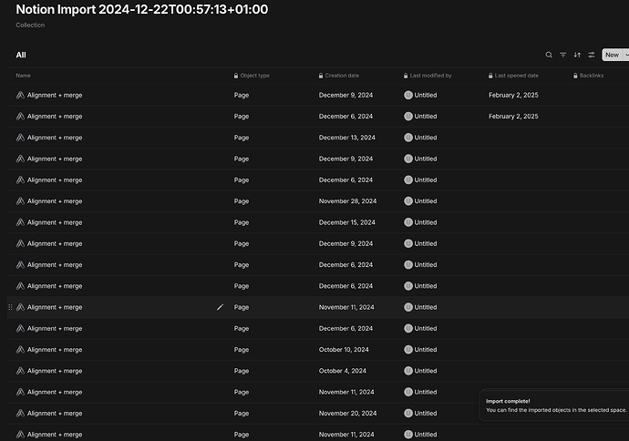Click the December 13, 2024 date cell
The width and height of the screenshot is (629, 441).
[347, 138]
